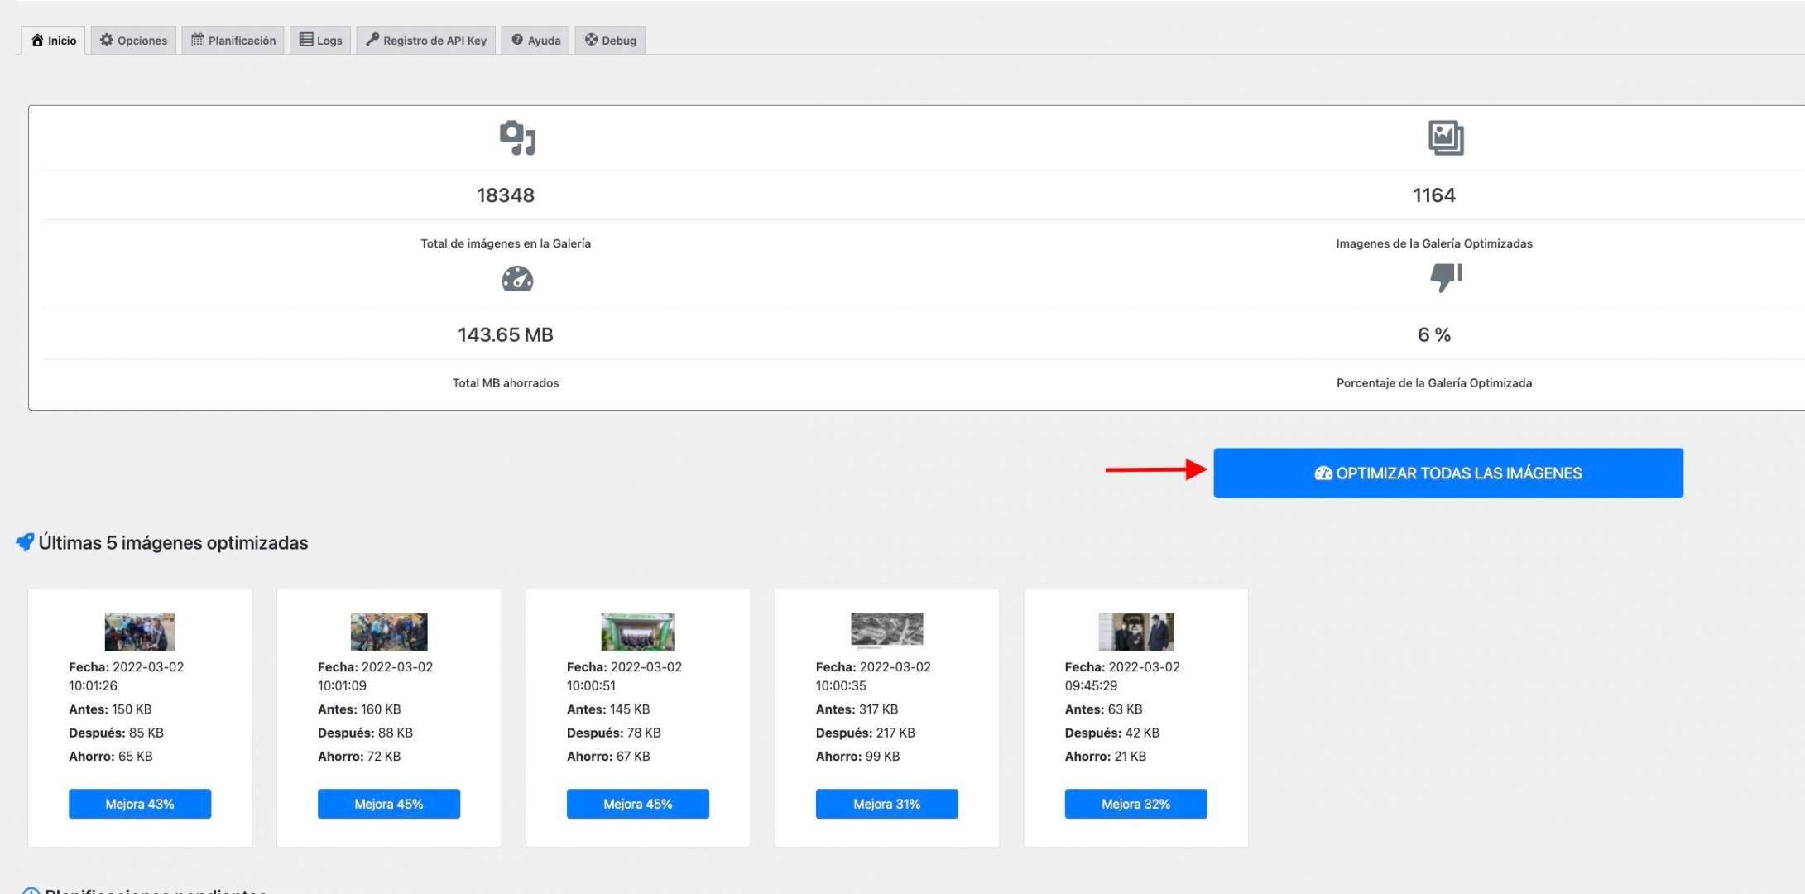This screenshot has height=894, width=1805.
Task: Go to the Logs tab
Action: 320,41
